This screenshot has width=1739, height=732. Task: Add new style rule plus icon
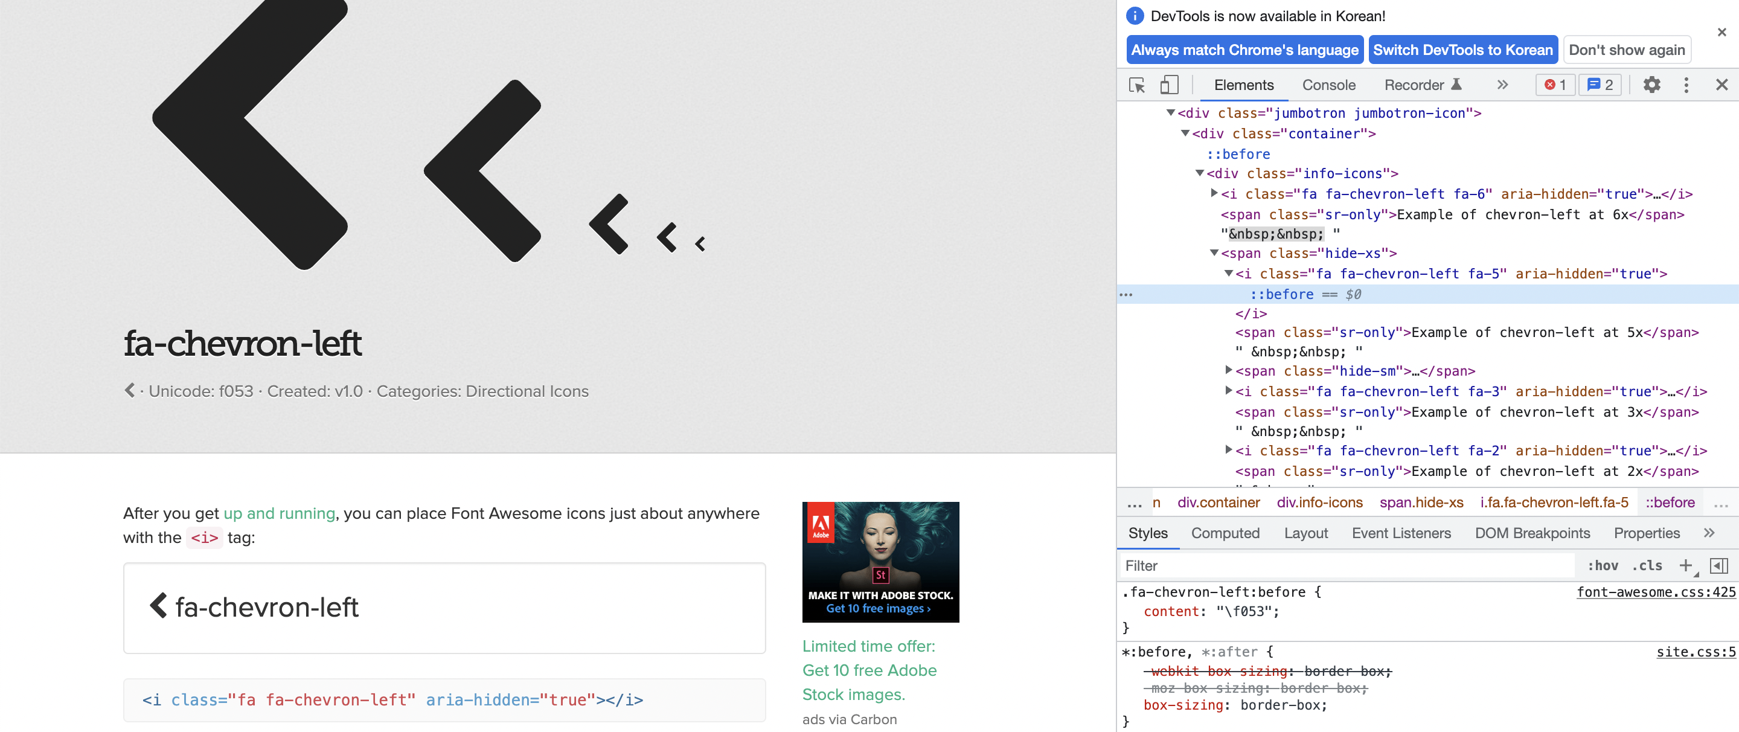click(x=1686, y=566)
